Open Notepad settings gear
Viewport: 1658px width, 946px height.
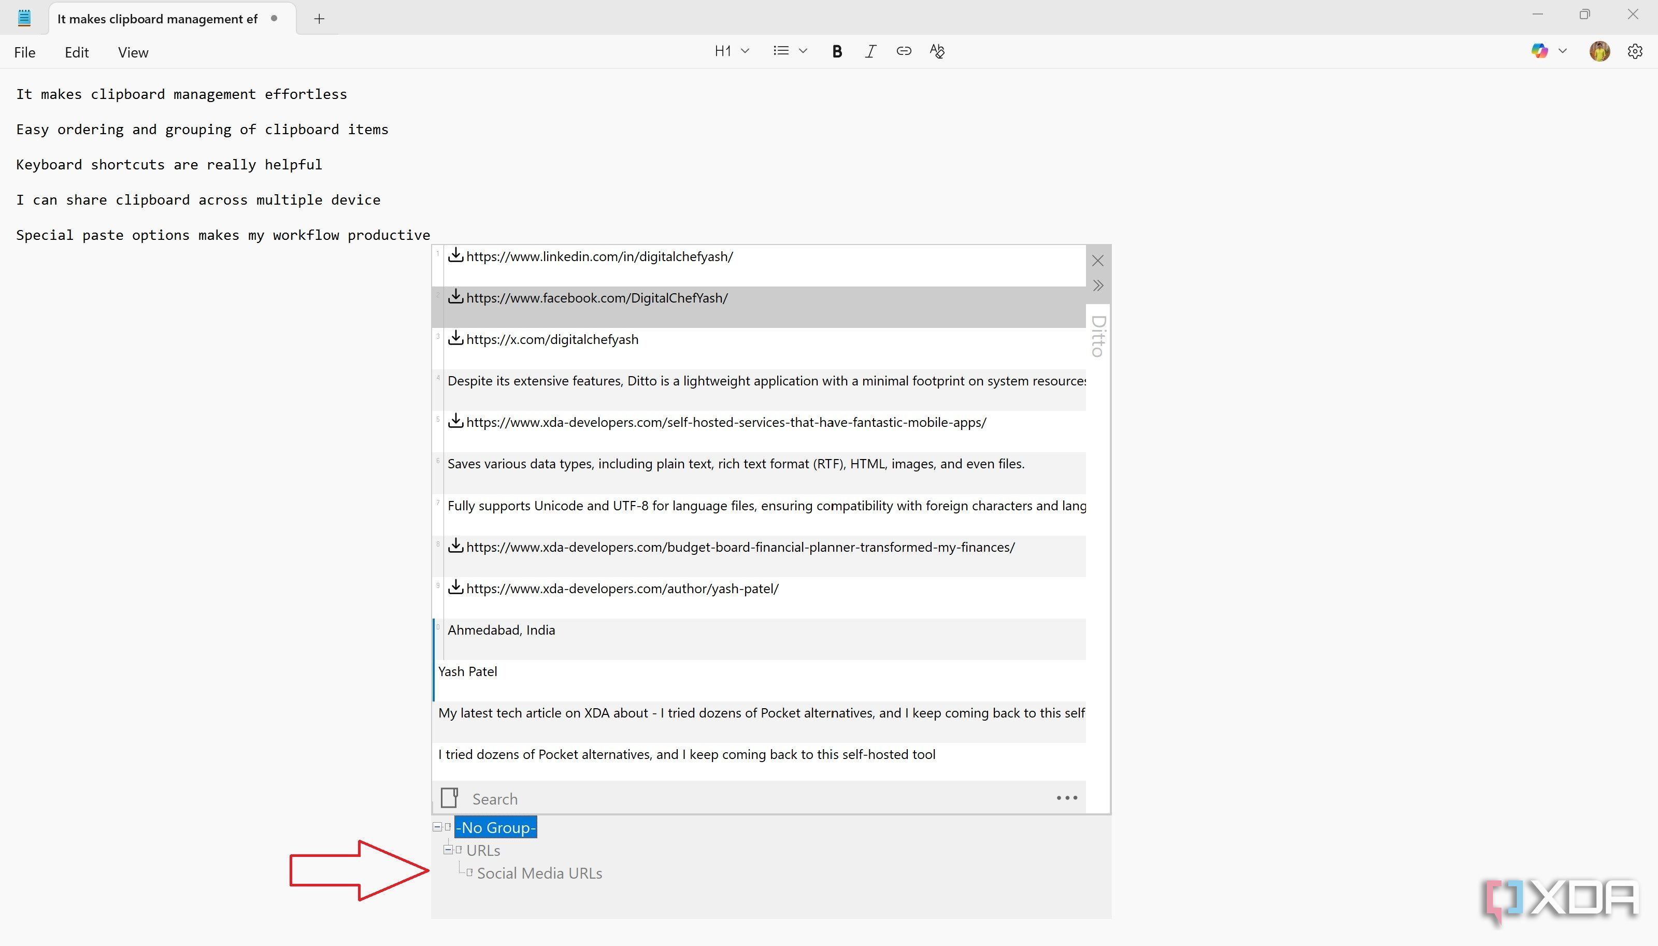pyautogui.click(x=1635, y=51)
